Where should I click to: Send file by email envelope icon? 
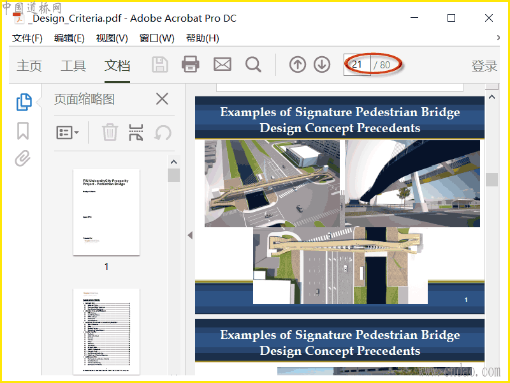222,64
